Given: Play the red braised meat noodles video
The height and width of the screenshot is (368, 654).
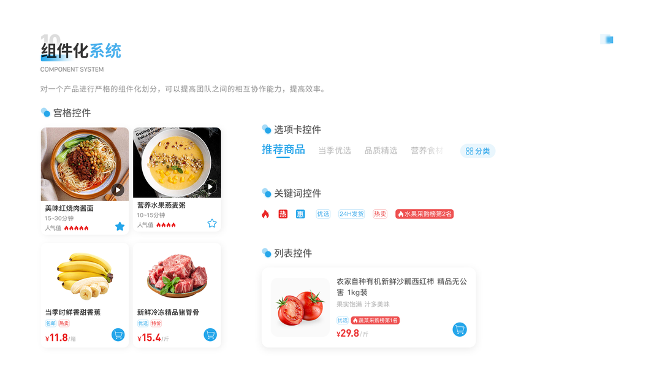Looking at the screenshot, I should tap(118, 190).
